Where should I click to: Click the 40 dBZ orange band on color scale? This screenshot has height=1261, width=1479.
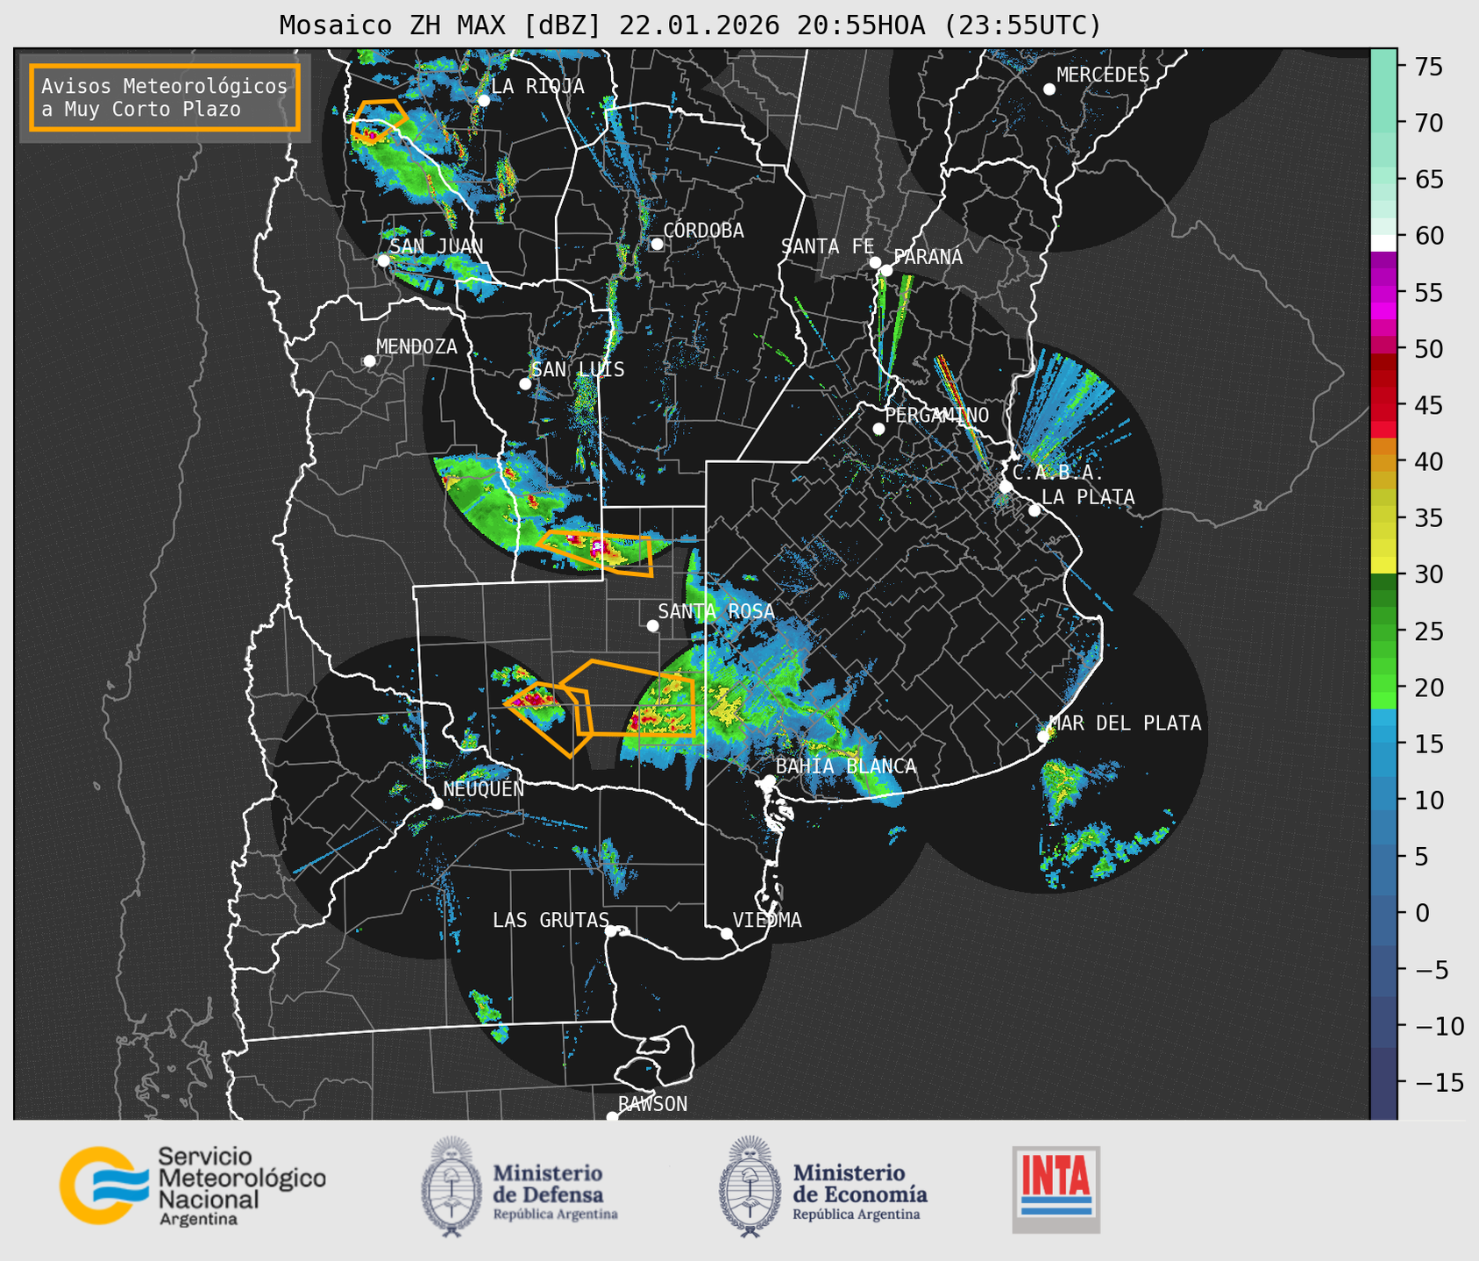[1383, 462]
